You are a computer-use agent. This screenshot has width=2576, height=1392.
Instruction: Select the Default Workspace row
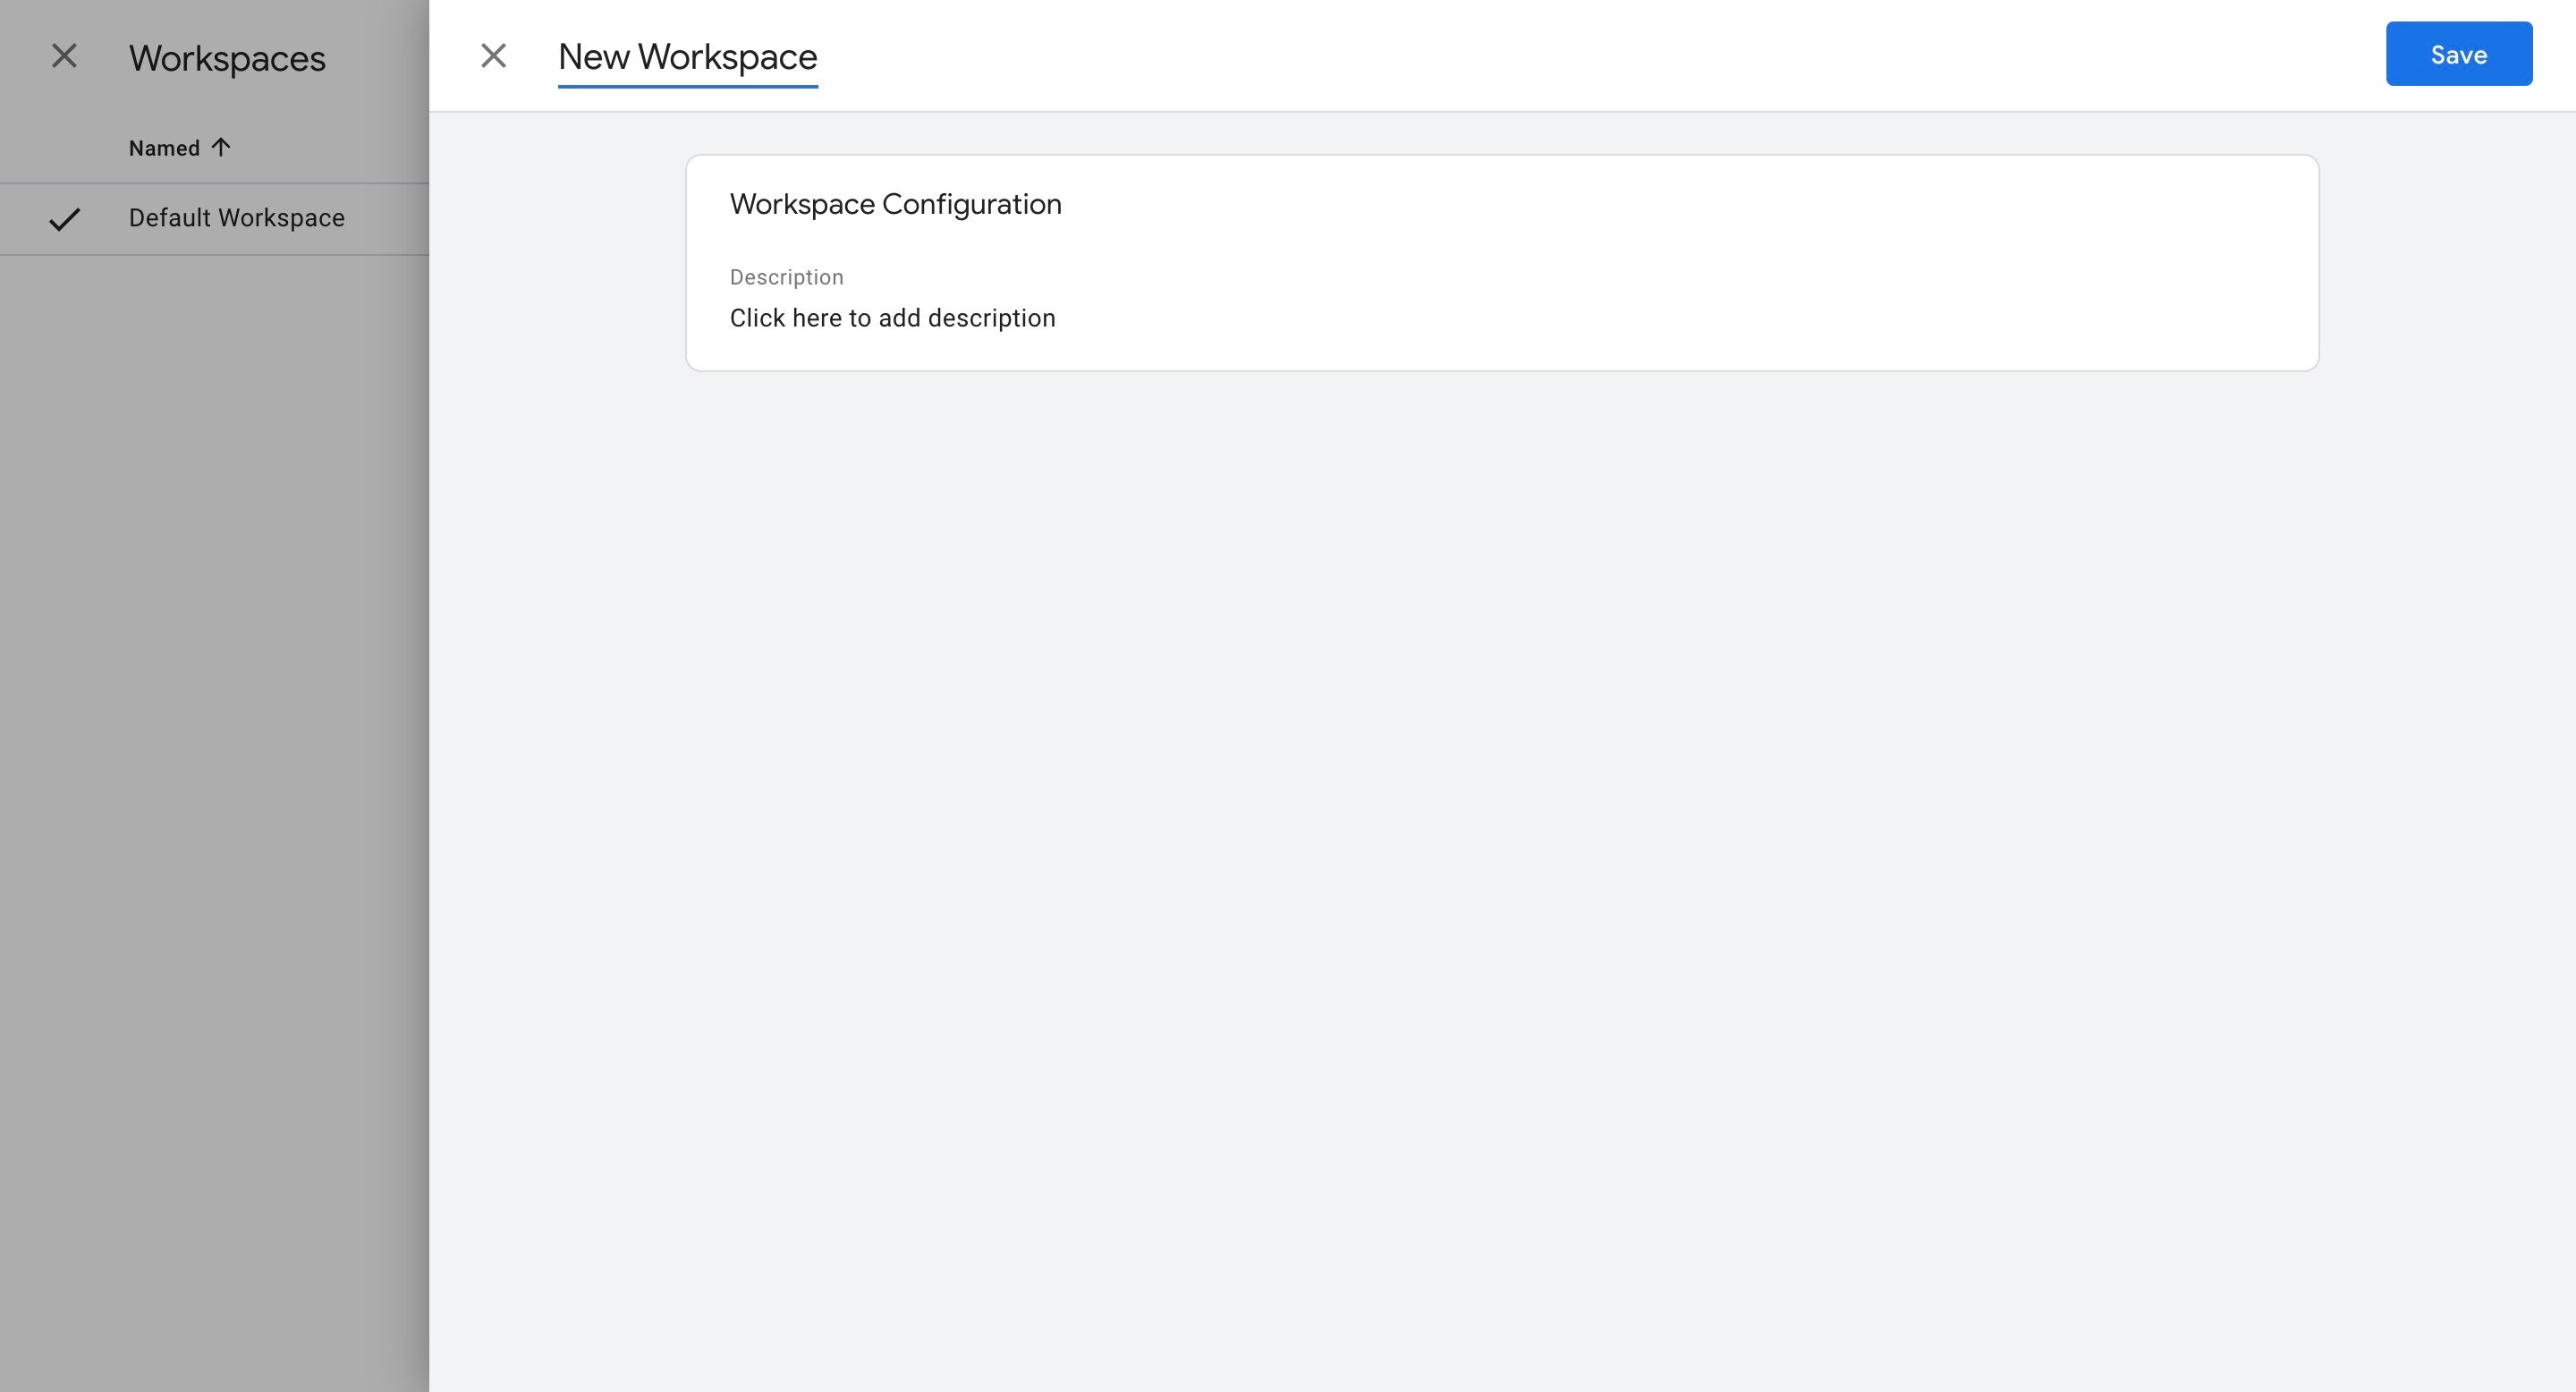tap(236, 218)
